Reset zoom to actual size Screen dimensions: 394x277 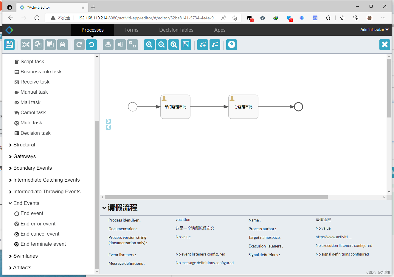pos(174,45)
